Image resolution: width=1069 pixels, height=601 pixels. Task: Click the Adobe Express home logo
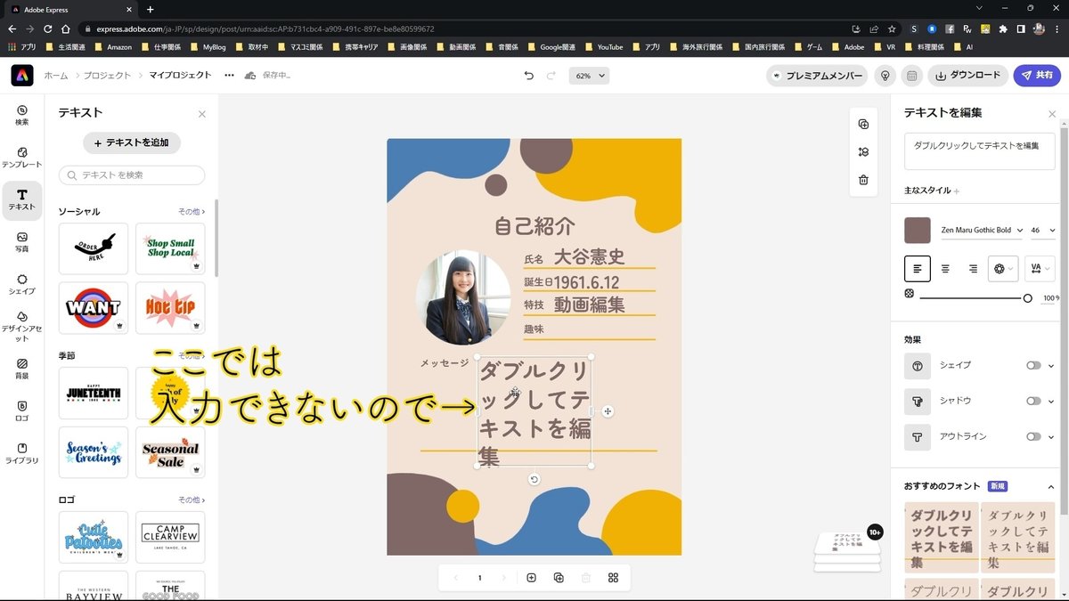click(x=22, y=76)
